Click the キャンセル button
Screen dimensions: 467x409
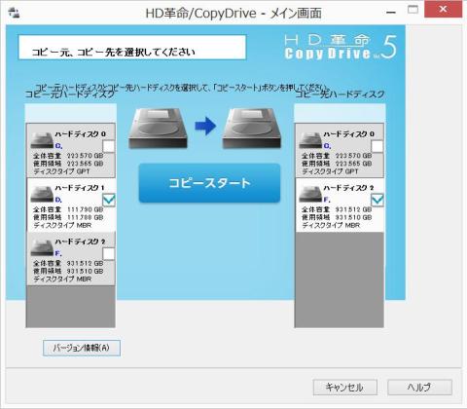click(x=345, y=388)
